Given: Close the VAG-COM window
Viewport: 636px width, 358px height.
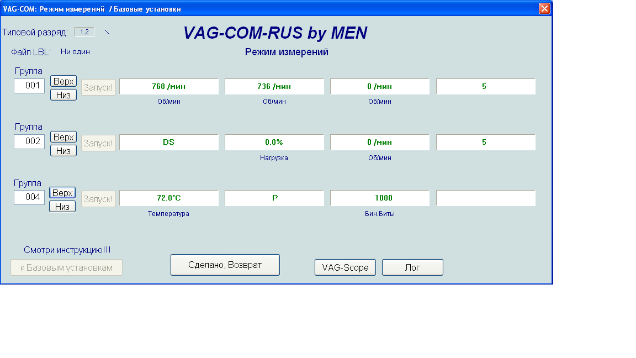Looking at the screenshot, I should pyautogui.click(x=544, y=8).
